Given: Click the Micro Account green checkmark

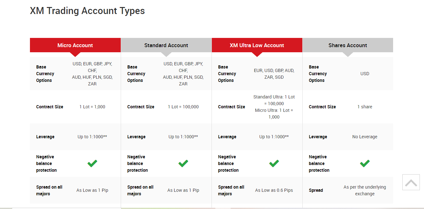Looking at the screenshot, I should 92,163.
